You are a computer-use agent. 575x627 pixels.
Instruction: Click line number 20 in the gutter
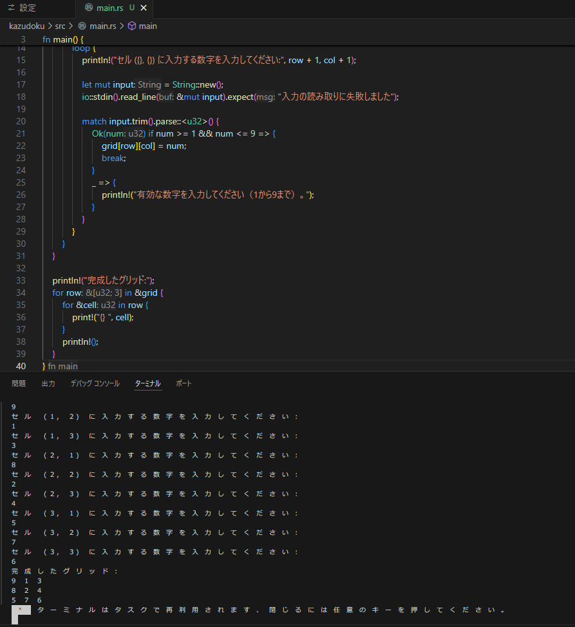tap(21, 121)
